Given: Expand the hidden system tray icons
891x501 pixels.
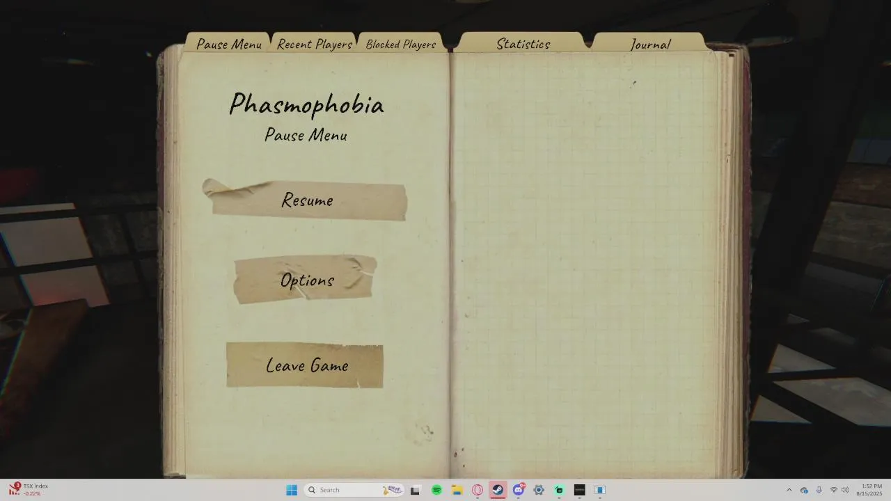Looking at the screenshot, I should tap(789, 490).
